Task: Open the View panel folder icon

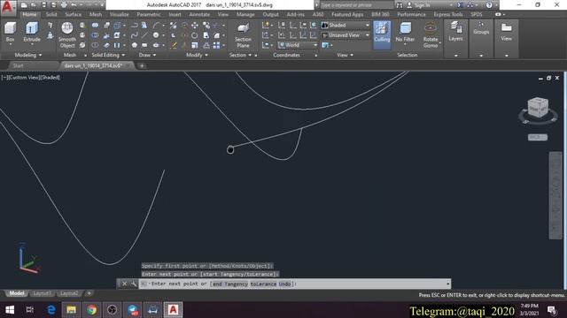Action: coord(506,28)
